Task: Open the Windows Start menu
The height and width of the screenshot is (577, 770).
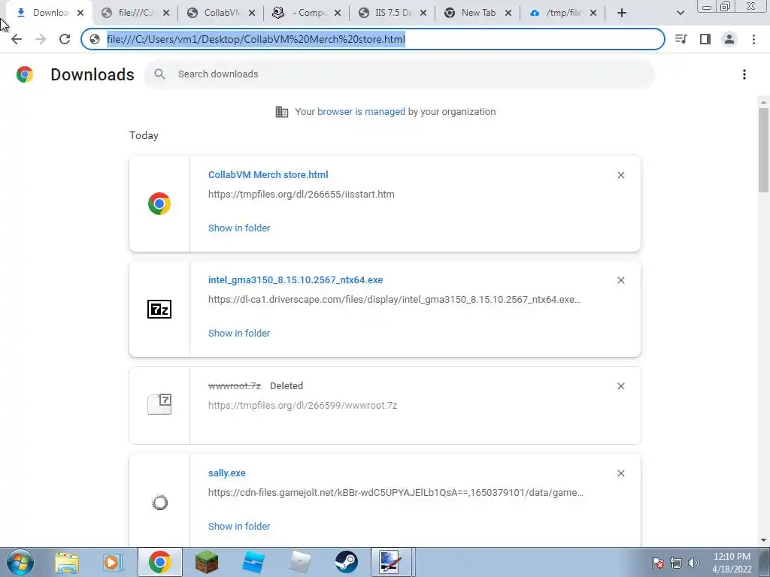Action: coord(20,562)
